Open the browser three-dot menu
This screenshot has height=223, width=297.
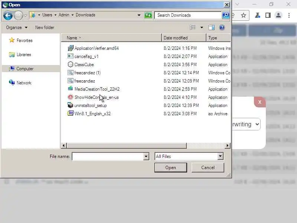point(289,15)
